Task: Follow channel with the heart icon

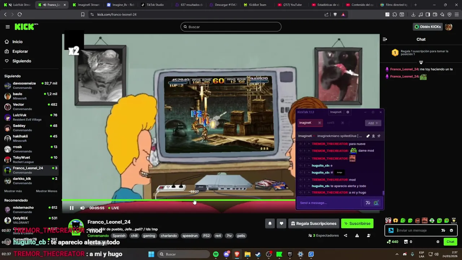Action: pos(282,224)
